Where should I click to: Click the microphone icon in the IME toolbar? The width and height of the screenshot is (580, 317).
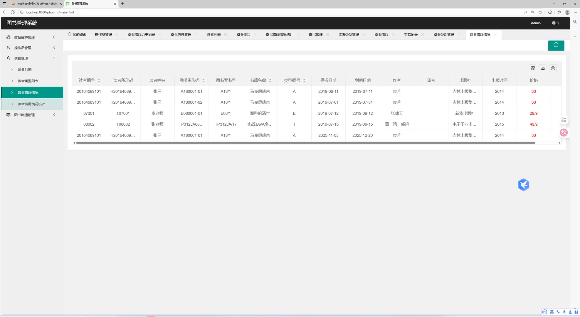click(564, 312)
